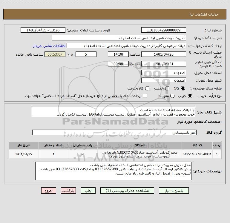Click the اطلاعات کالاهای مورد نیاز heading
Image resolution: width=230 pixels, height=223 pixels.
click(x=199, y=122)
